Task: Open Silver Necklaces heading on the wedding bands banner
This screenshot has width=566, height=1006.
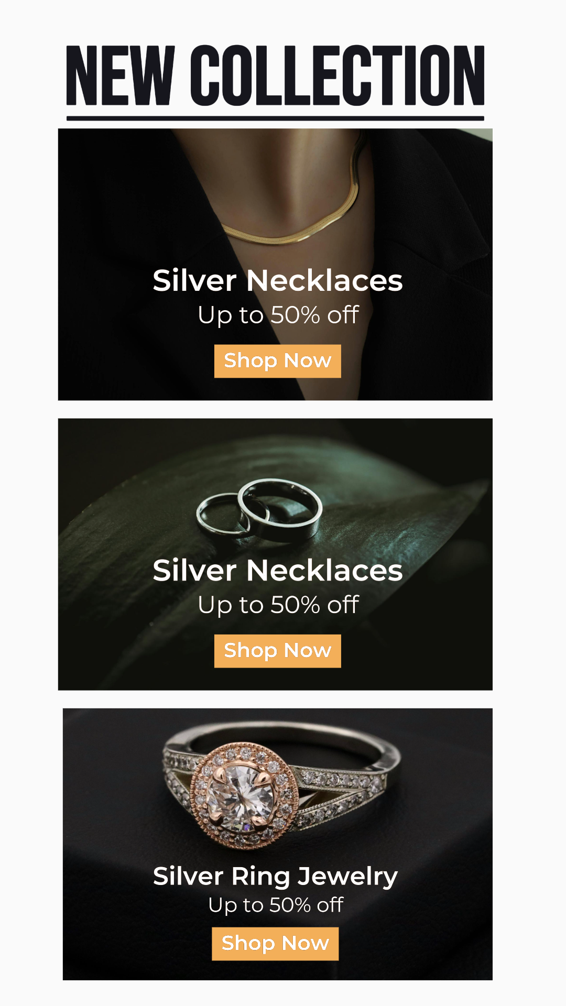Action: pos(278,570)
